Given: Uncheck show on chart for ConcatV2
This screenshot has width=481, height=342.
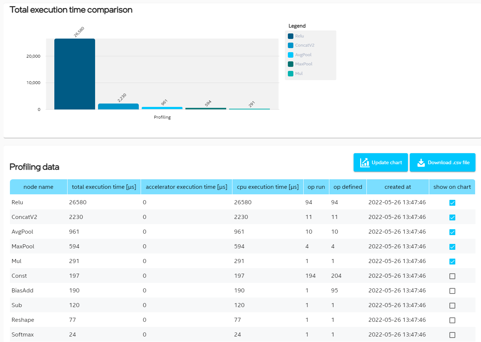Looking at the screenshot, I should [452, 217].
